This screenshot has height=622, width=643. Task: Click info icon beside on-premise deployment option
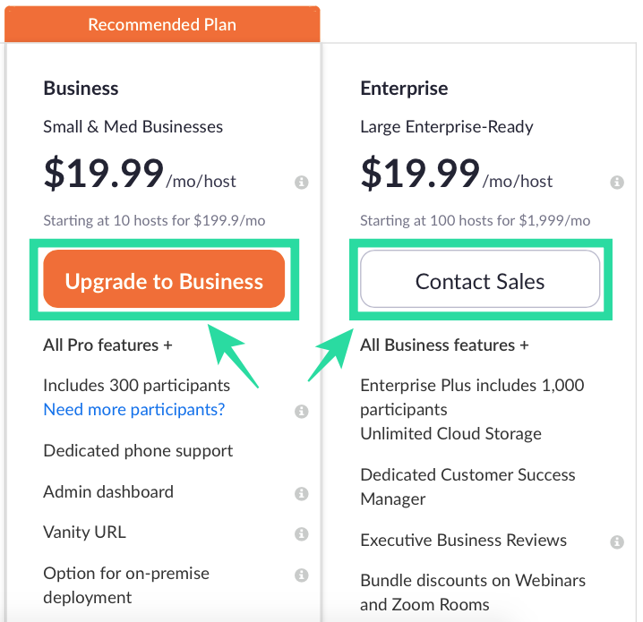pyautogui.click(x=302, y=575)
